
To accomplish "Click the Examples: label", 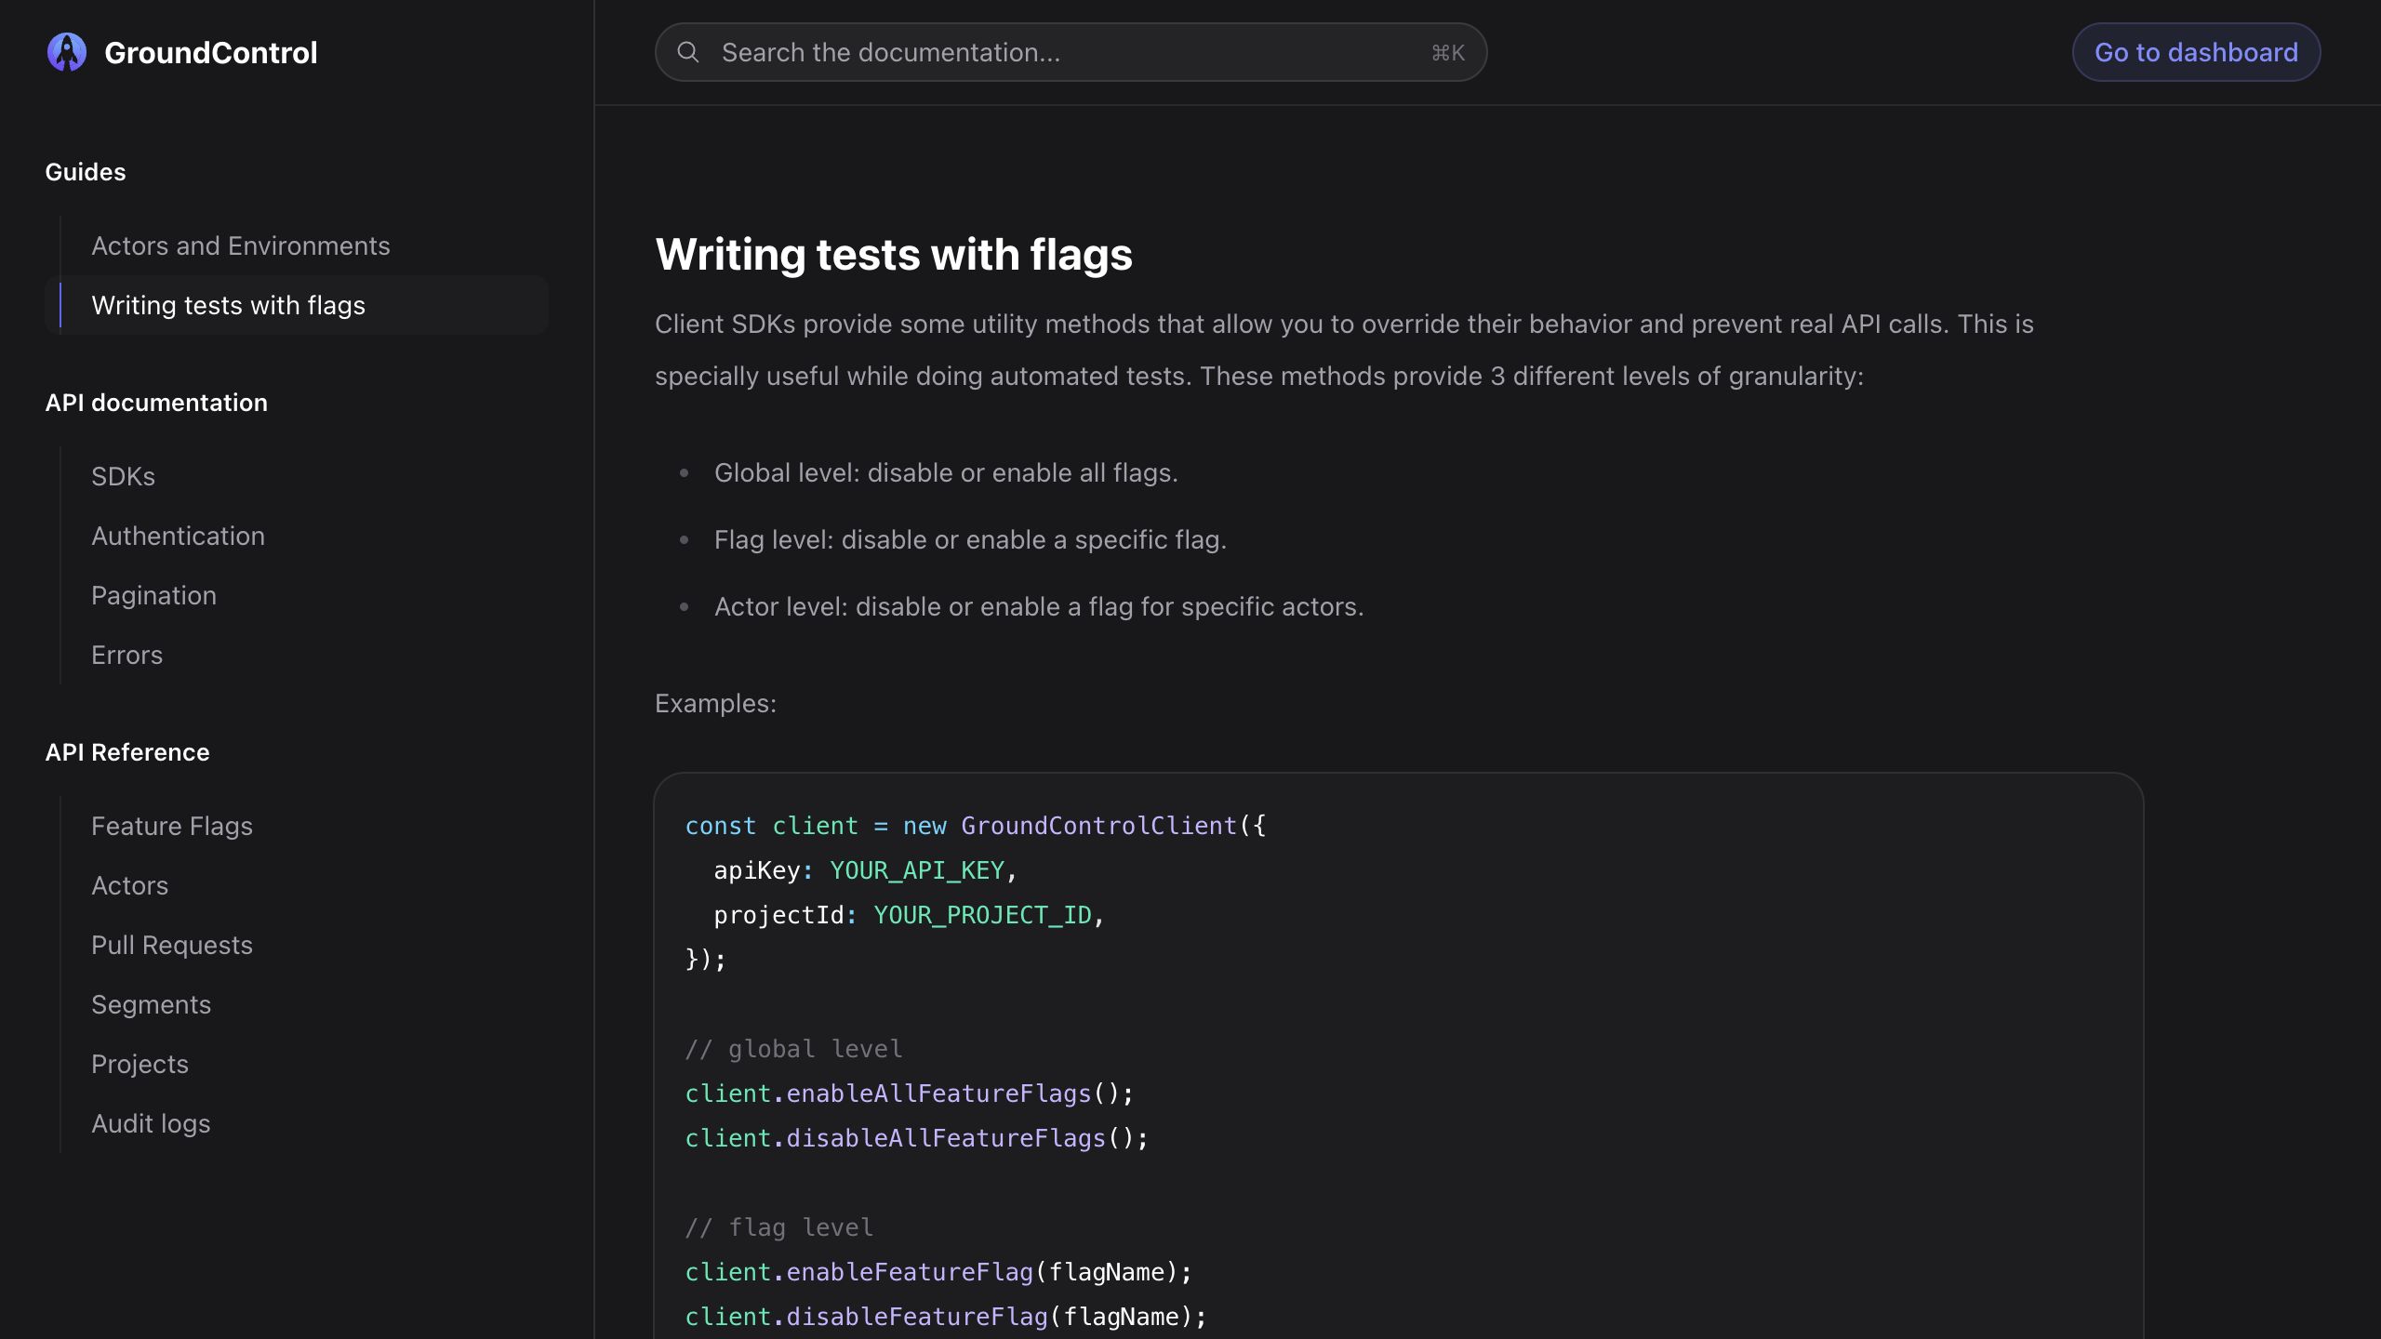I will click(x=715, y=703).
